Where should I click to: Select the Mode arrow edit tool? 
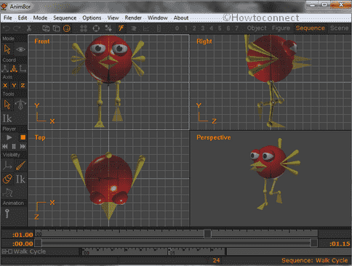[x=7, y=49]
